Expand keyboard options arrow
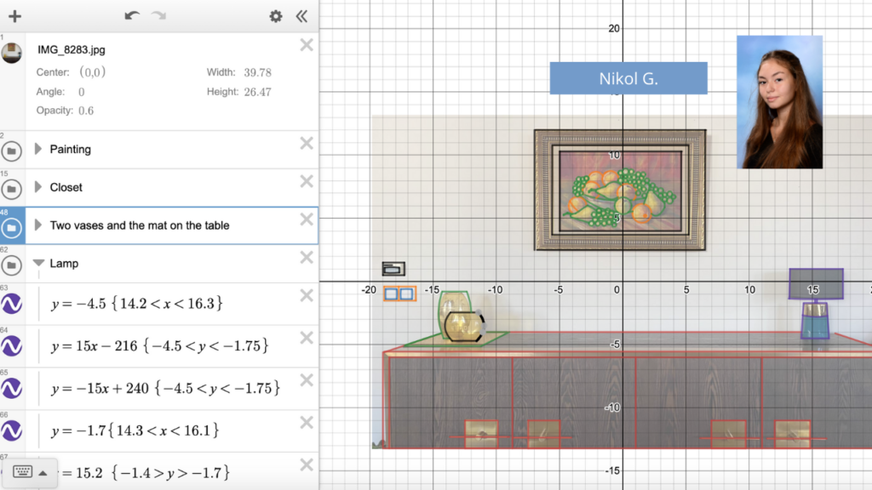Viewport: 872px width, 490px height. [43, 473]
